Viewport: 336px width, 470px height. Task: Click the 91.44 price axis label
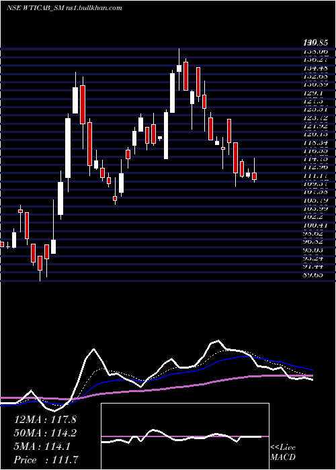point(313,267)
